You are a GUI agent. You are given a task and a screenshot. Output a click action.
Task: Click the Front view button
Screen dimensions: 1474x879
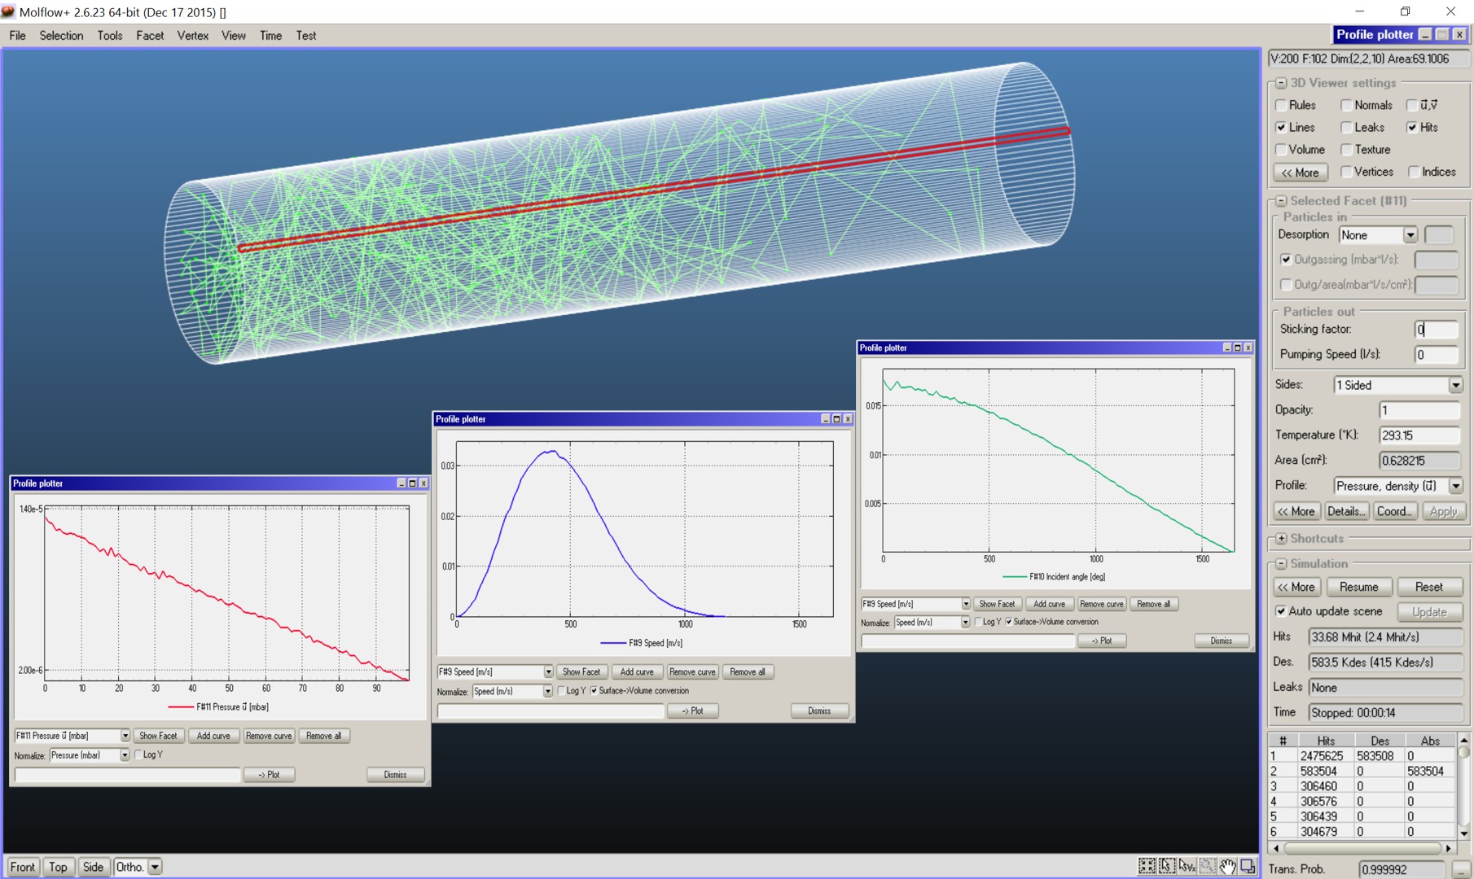(x=22, y=867)
